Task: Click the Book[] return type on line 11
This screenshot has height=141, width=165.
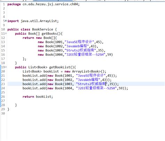Action: 34,34
